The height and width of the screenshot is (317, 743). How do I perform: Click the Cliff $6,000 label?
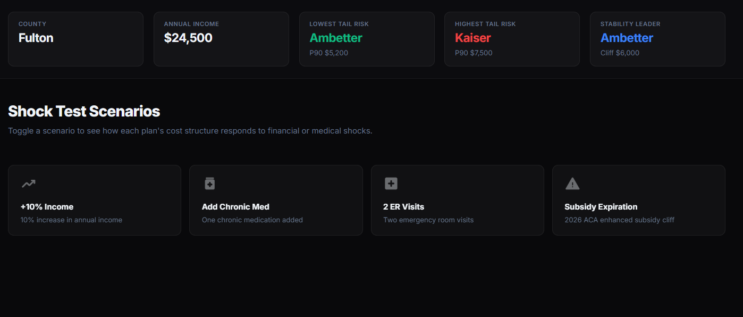pos(620,53)
